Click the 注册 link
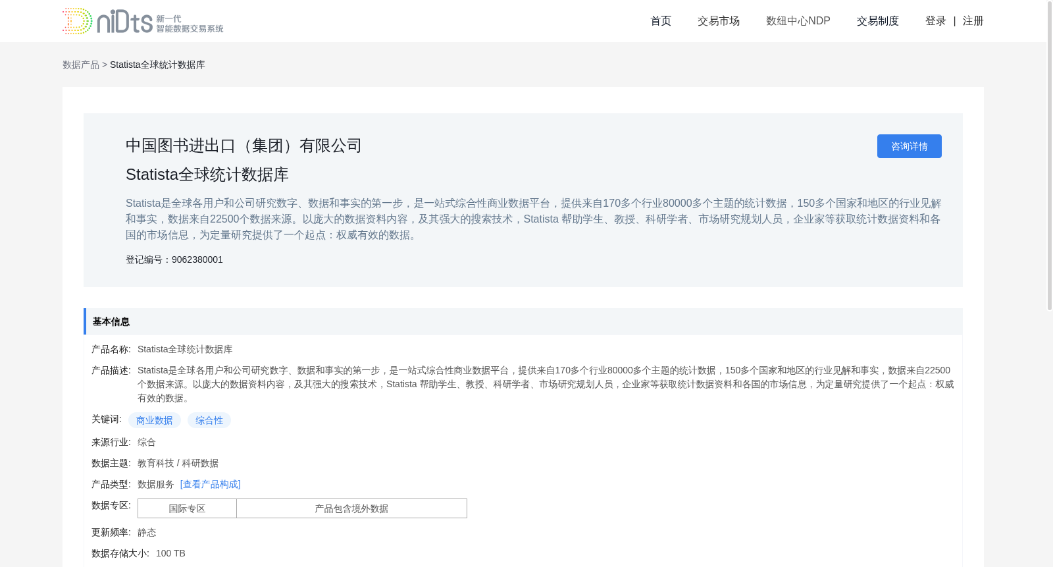 tap(973, 21)
